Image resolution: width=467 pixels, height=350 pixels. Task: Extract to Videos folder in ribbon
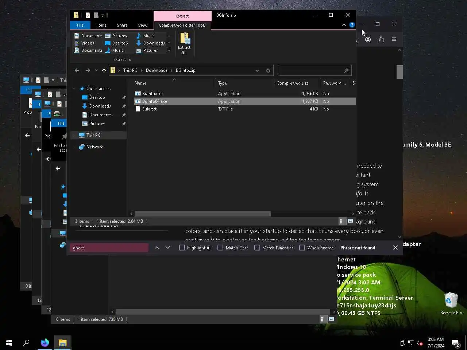tap(84, 43)
